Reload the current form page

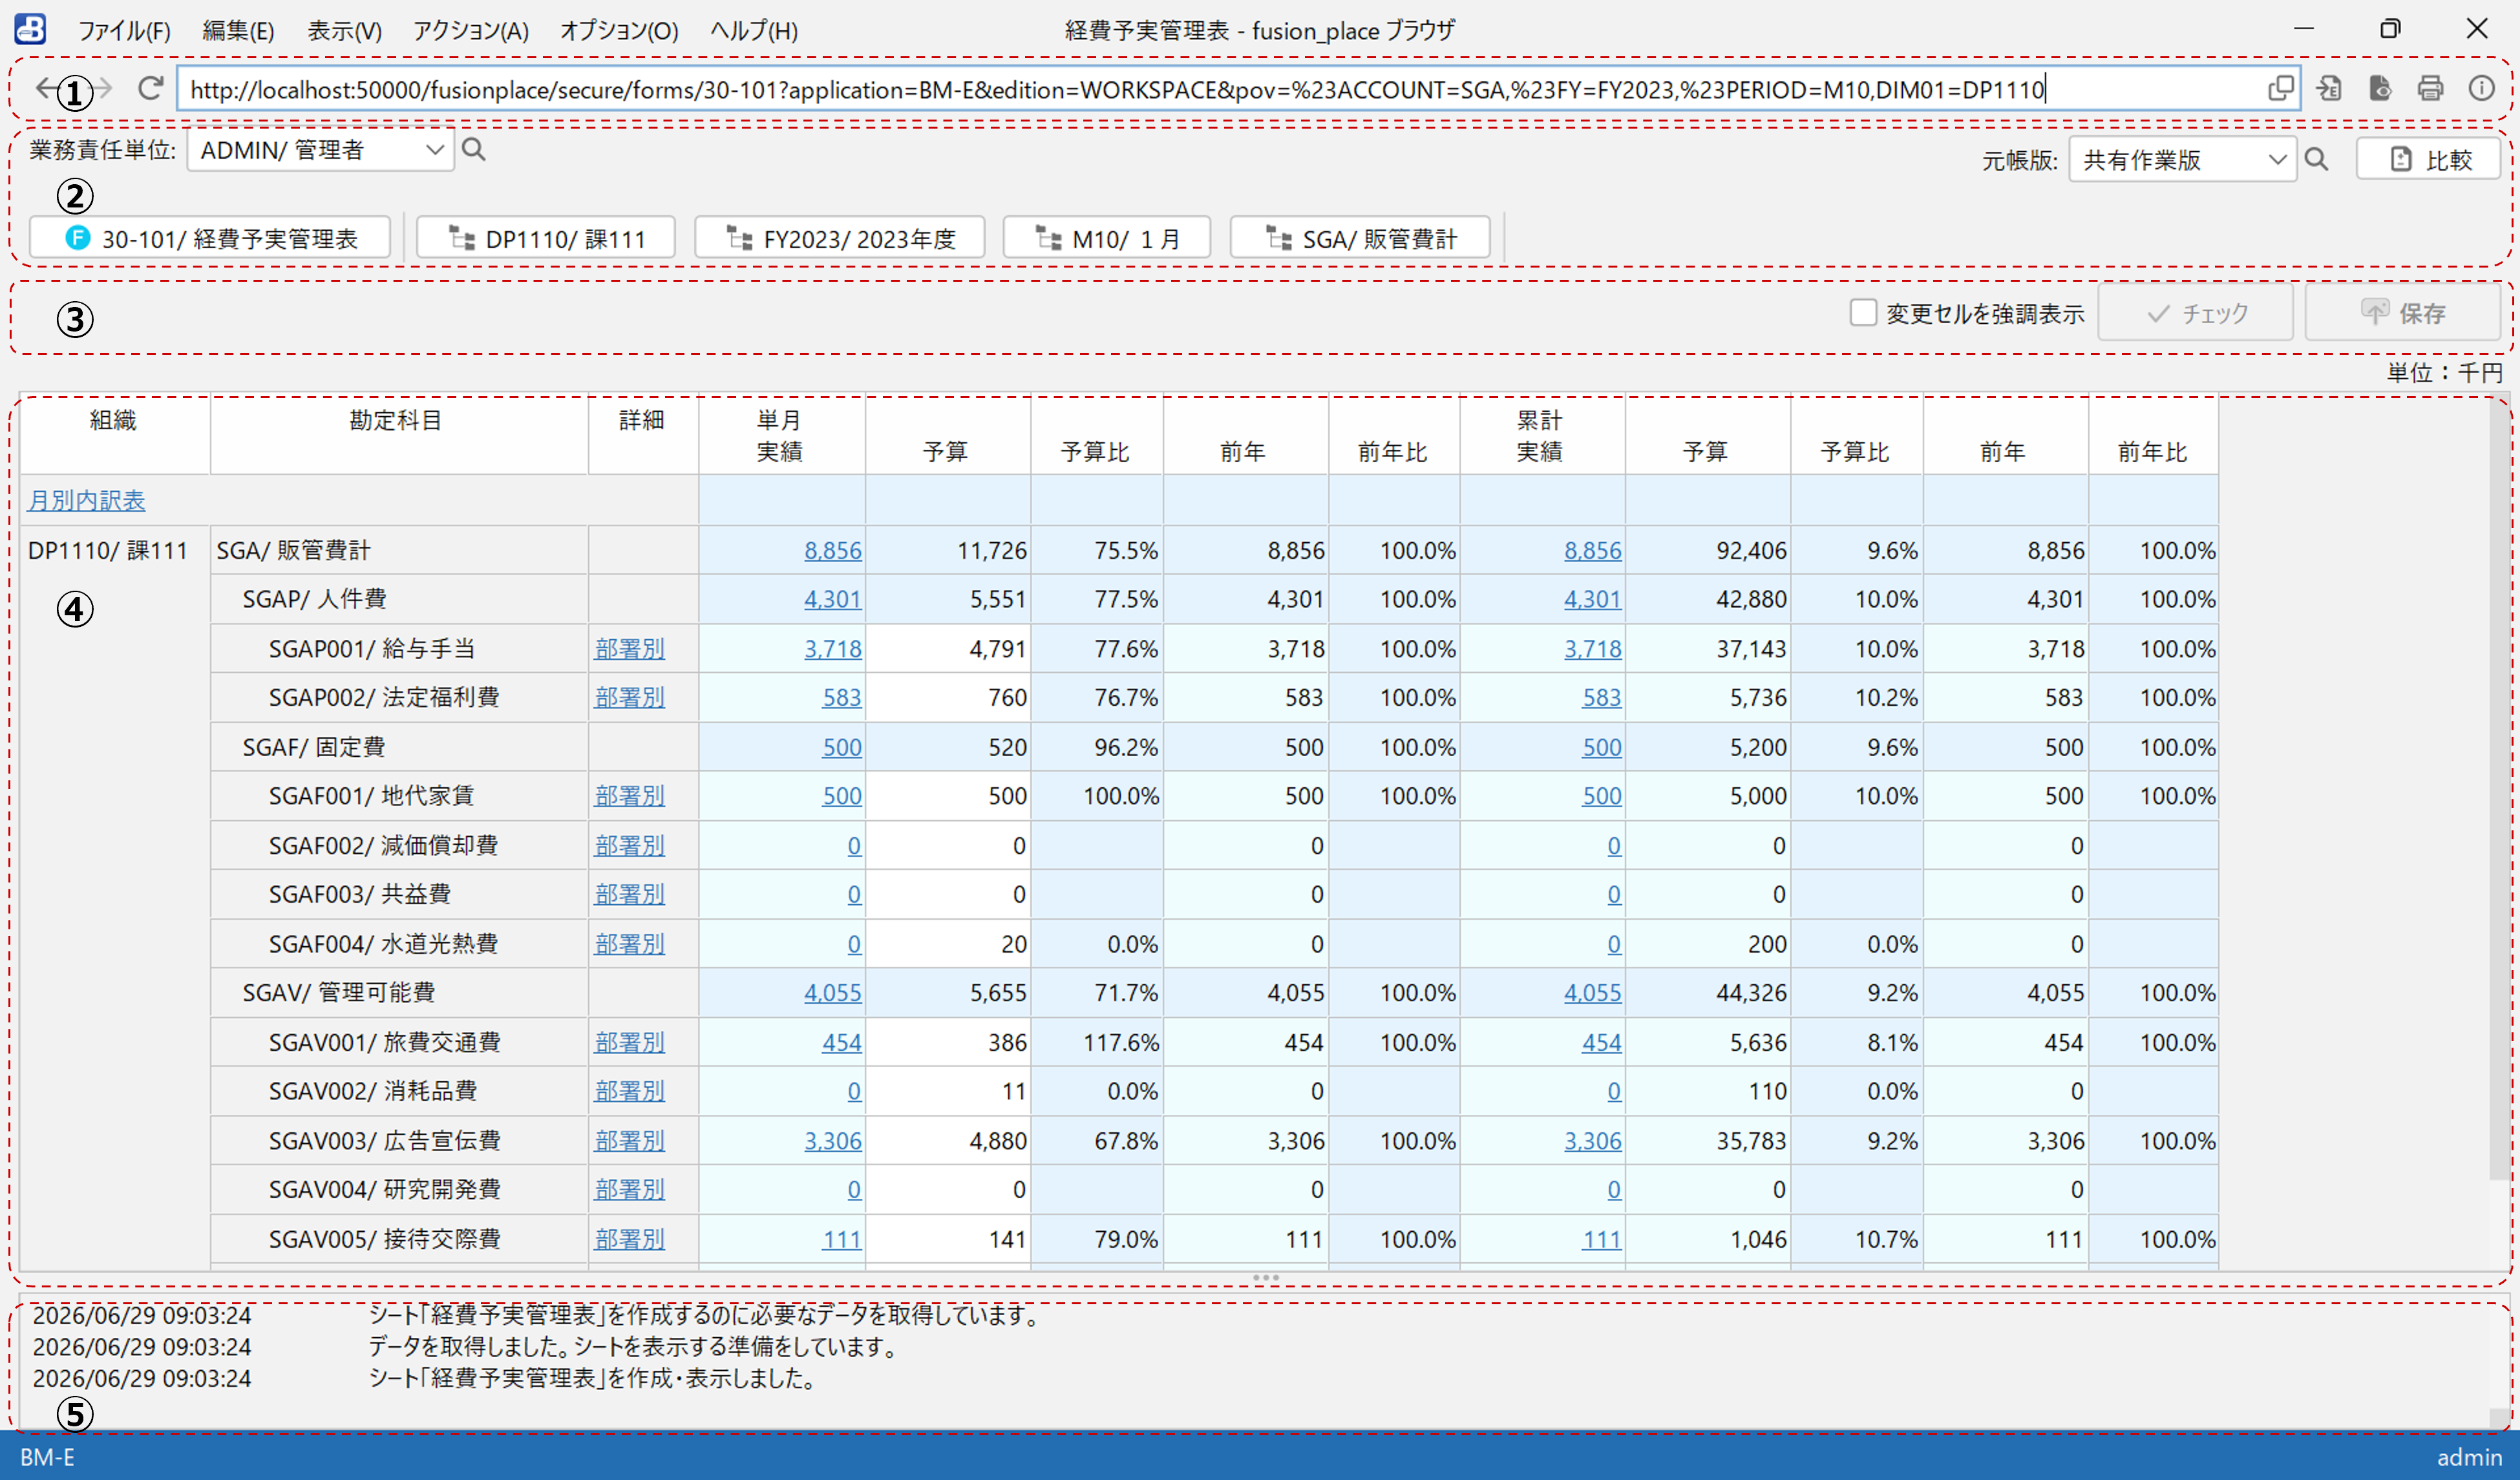(x=150, y=89)
